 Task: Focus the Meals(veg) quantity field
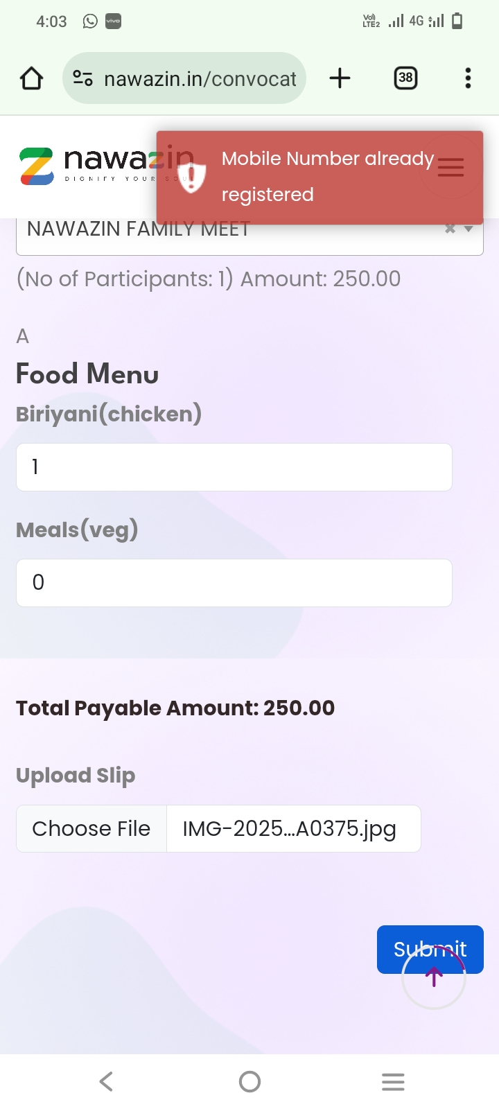(234, 583)
